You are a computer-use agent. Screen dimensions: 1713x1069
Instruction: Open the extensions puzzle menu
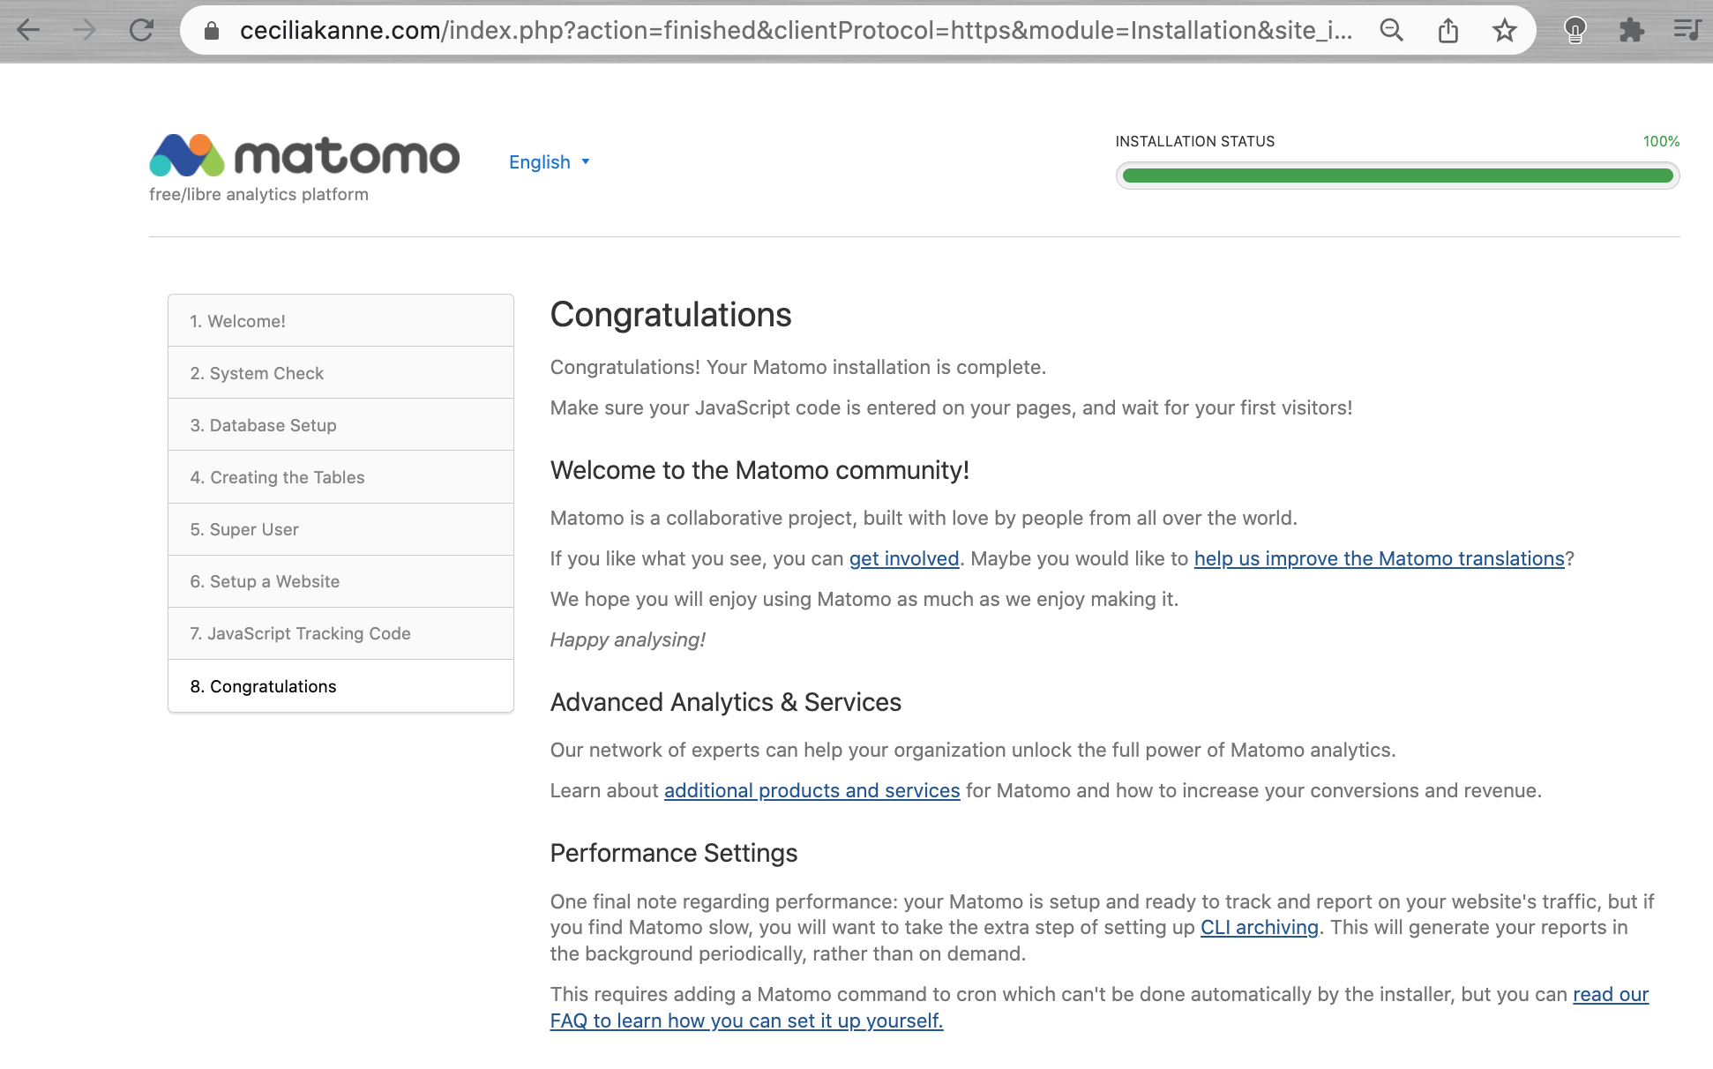(x=1632, y=31)
